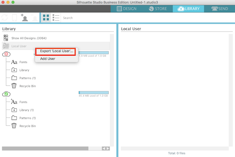The image size is (235, 157).
Task: Open Patterns (1) under green cloud account
Action: [28, 118]
